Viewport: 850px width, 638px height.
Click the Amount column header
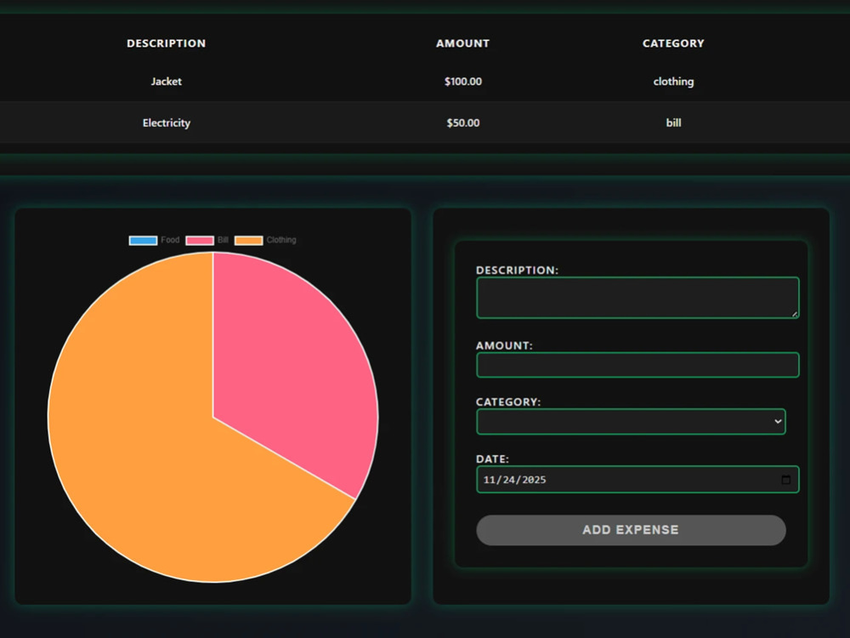pyautogui.click(x=463, y=43)
